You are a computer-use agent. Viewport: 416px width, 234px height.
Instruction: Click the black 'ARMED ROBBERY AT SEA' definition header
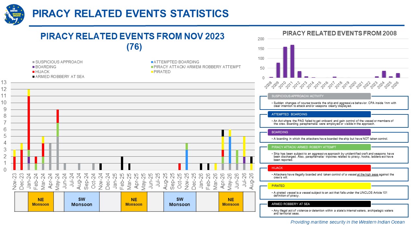319,204
